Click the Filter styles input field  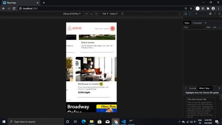click(194, 27)
